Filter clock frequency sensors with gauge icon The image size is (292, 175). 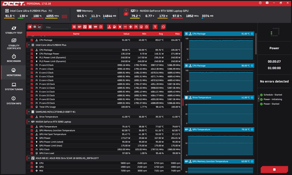pos(136,27)
